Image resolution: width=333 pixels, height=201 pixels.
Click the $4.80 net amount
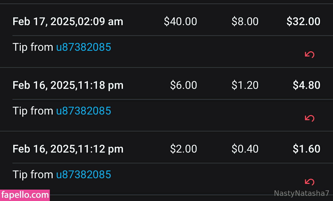[x=306, y=85]
